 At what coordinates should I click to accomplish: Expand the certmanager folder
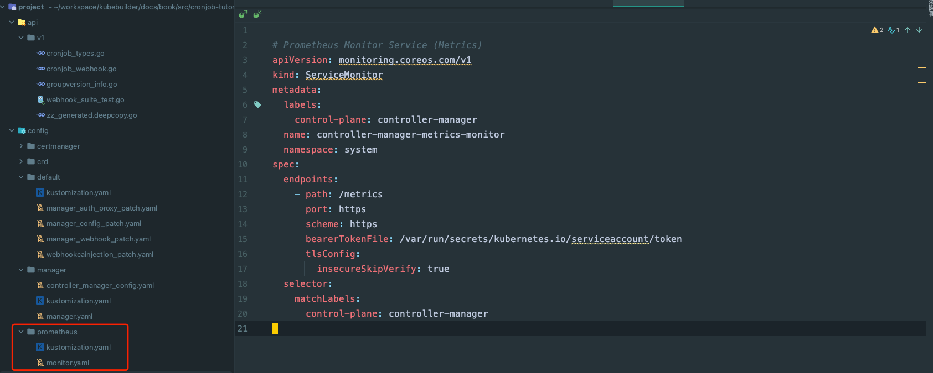click(22, 146)
